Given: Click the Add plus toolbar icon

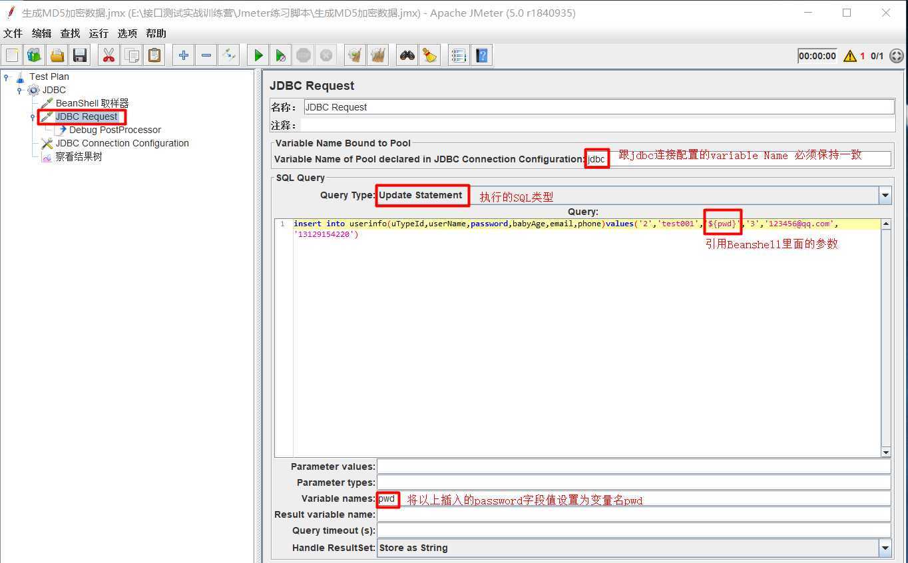Looking at the screenshot, I should tap(183, 56).
